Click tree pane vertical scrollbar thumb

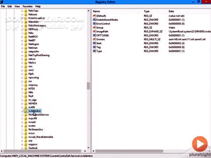(x=88, y=86)
